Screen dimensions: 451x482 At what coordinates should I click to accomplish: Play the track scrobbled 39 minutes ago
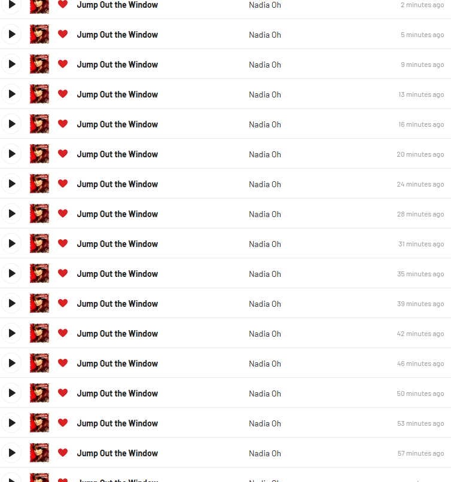point(12,303)
